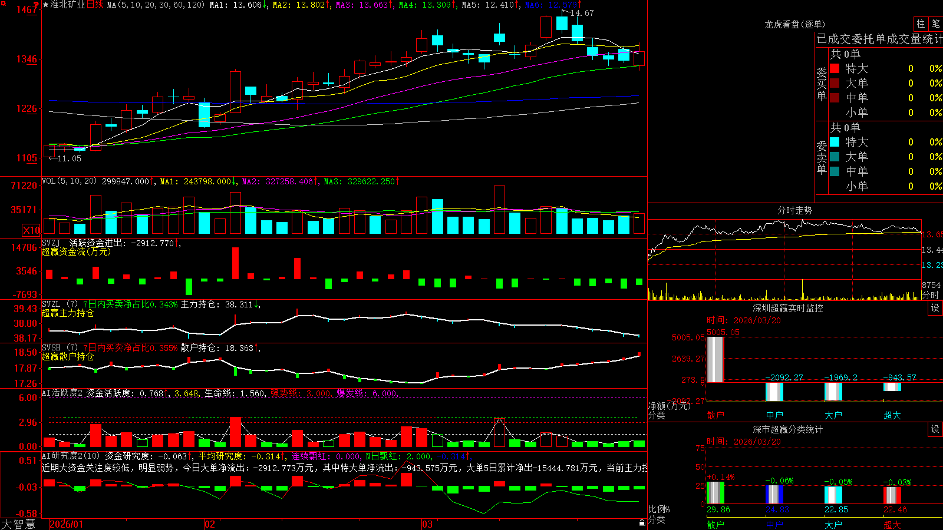Click the 14.67 high price annotation
Viewport: 943px width, 530px height.
click(x=582, y=13)
